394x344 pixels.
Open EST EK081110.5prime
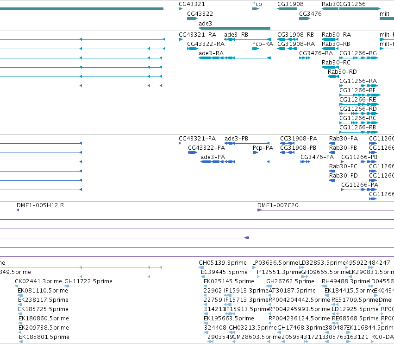[20, 295]
